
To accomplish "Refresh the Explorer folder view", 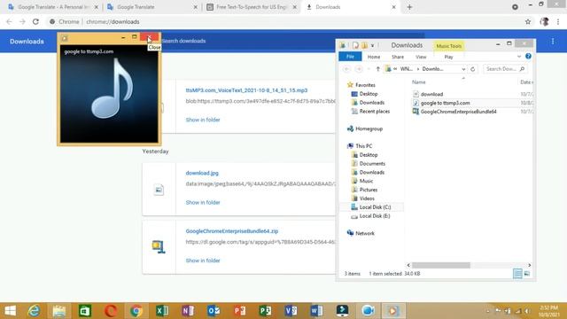I will click(472, 69).
